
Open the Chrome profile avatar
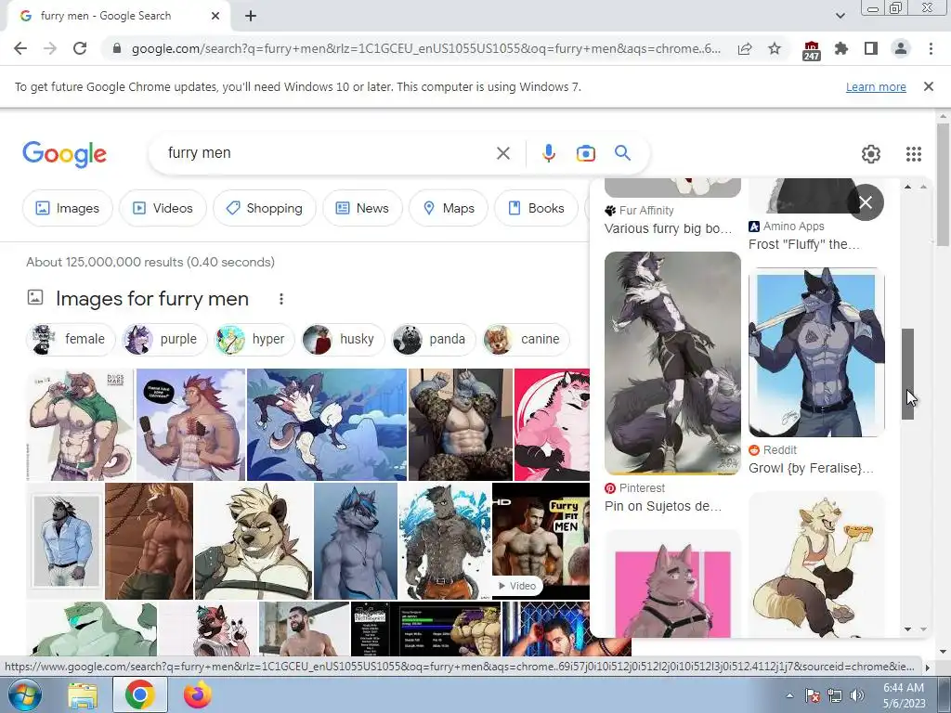(901, 48)
